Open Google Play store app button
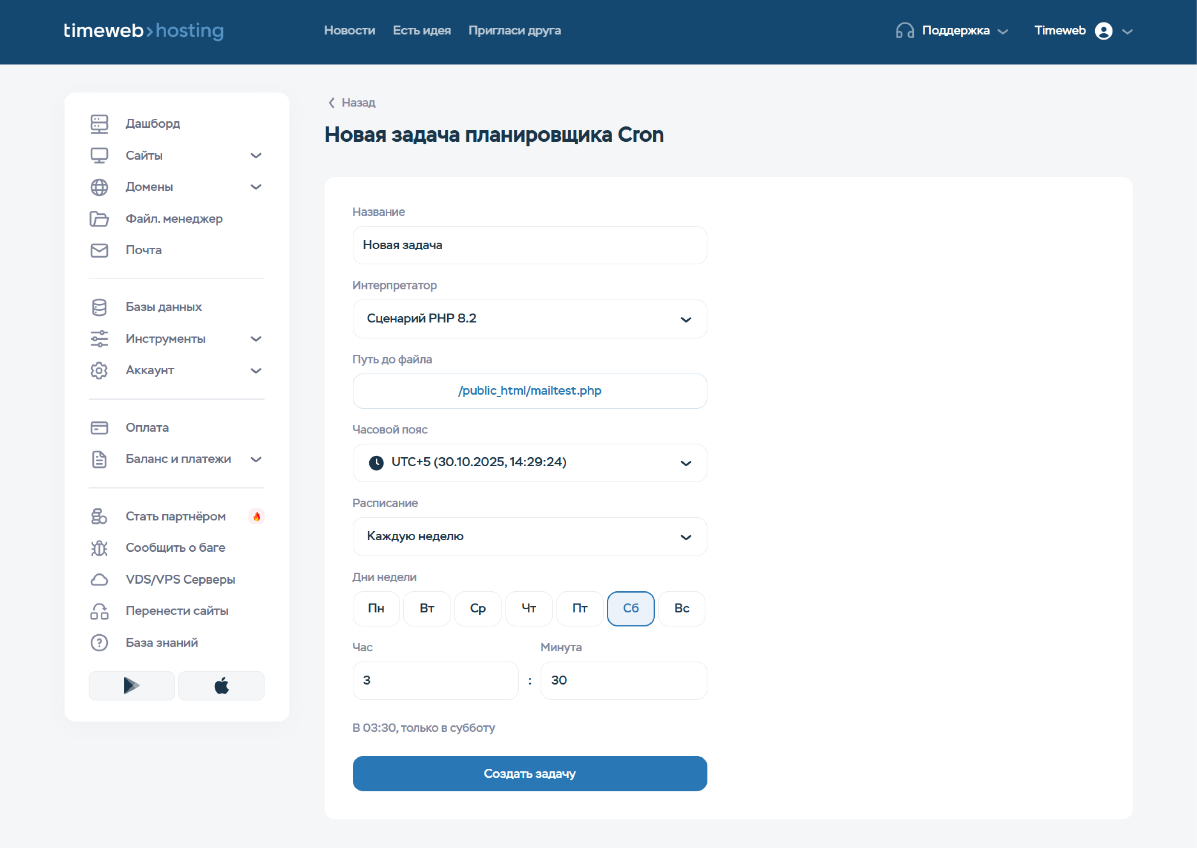Image resolution: width=1197 pixels, height=848 pixels. (132, 686)
